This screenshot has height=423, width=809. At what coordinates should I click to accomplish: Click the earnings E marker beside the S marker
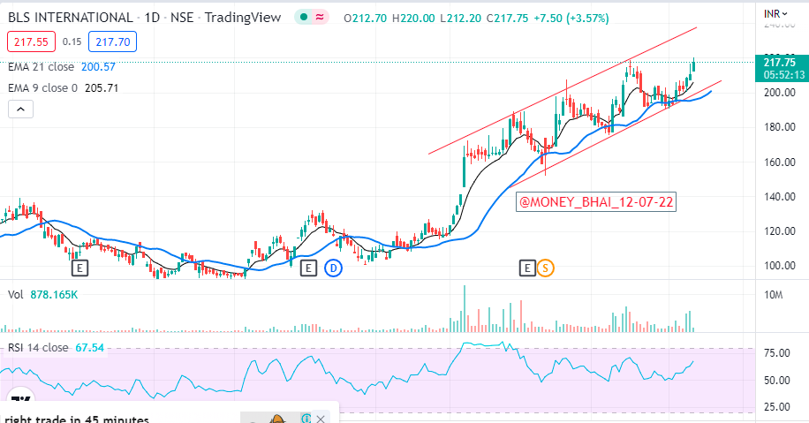pos(527,268)
